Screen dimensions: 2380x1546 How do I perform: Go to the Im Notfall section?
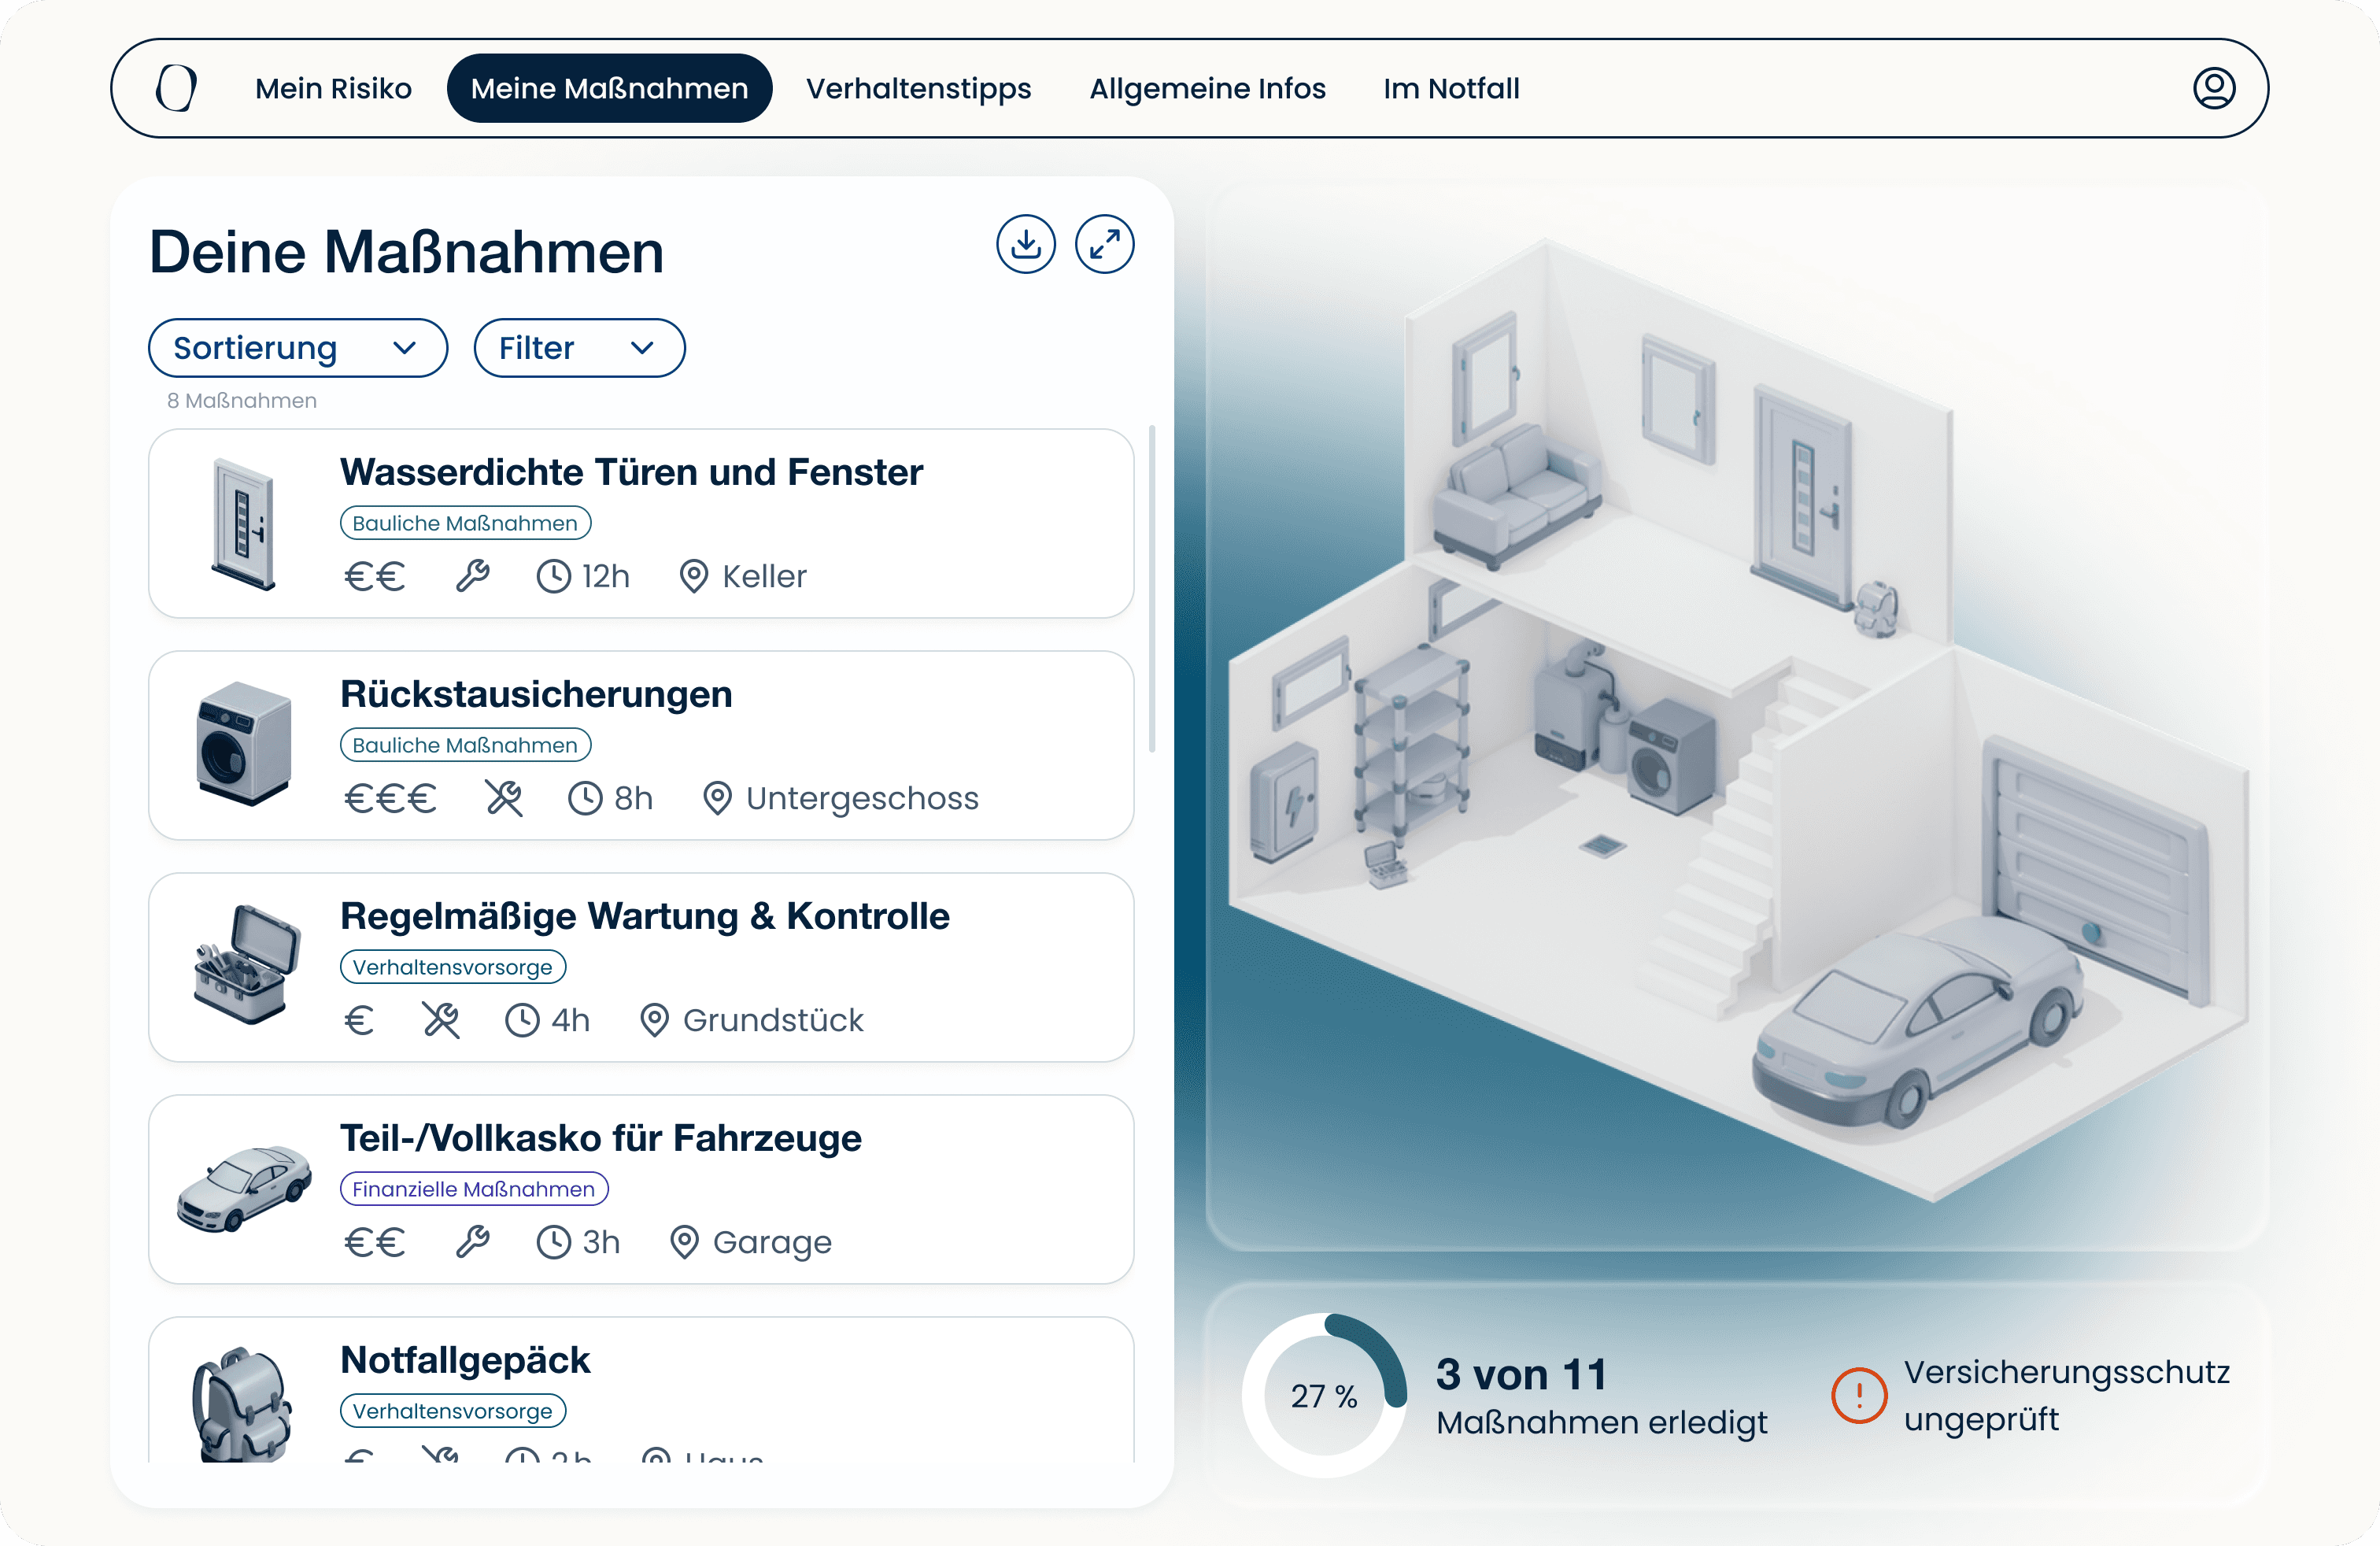(1450, 88)
